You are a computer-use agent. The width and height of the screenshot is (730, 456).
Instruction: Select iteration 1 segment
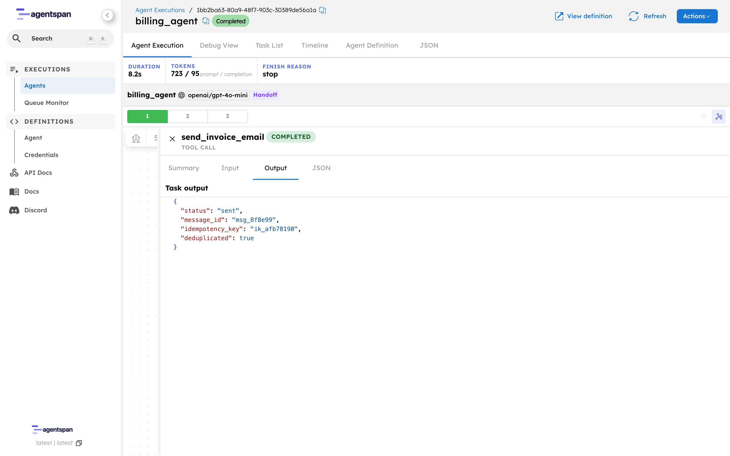point(147,116)
